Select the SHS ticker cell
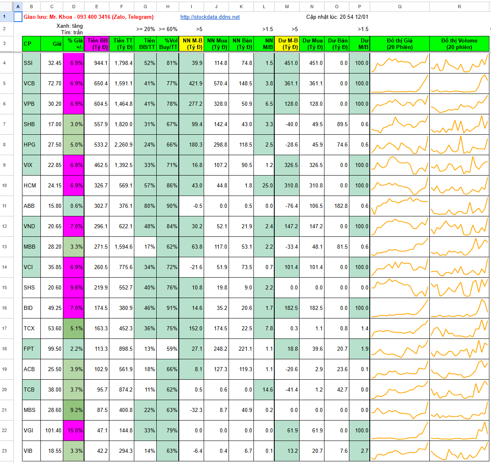491x463 pixels. tap(31, 287)
